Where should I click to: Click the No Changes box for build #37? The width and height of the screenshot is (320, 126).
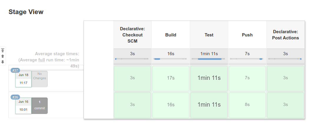(x=39, y=79)
